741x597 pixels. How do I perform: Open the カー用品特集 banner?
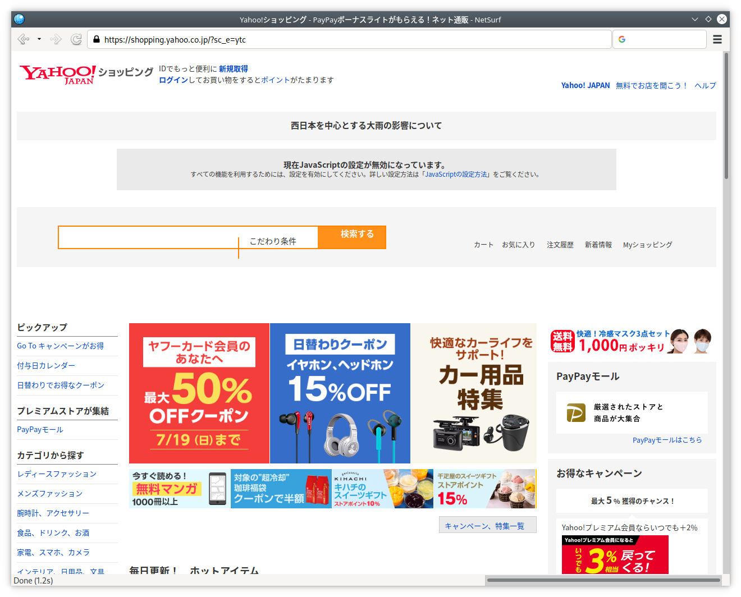474,393
